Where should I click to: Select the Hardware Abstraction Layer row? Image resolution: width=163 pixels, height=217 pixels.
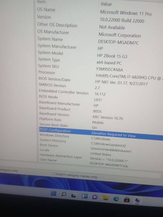click(60, 157)
